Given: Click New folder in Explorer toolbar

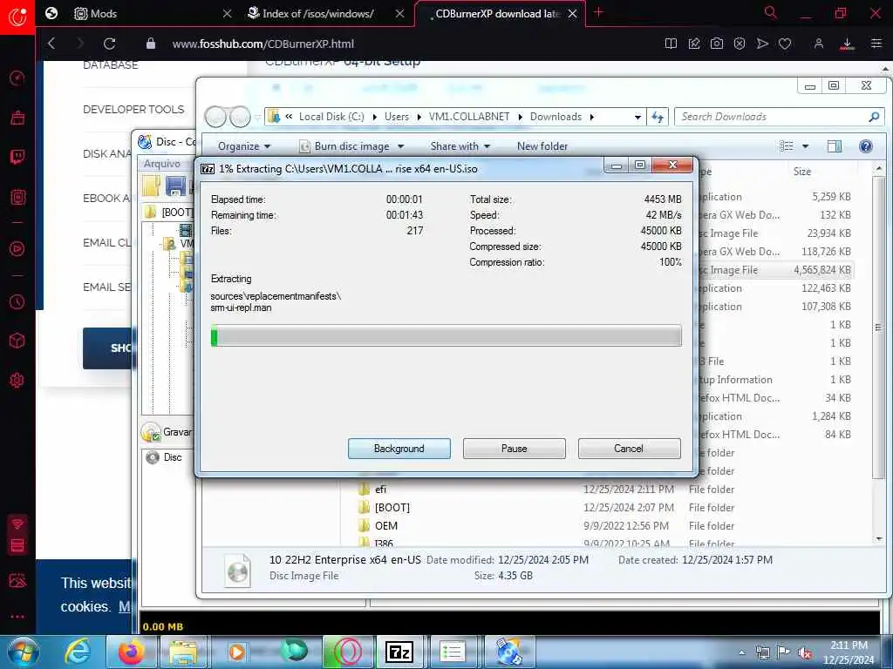Looking at the screenshot, I should 542,146.
